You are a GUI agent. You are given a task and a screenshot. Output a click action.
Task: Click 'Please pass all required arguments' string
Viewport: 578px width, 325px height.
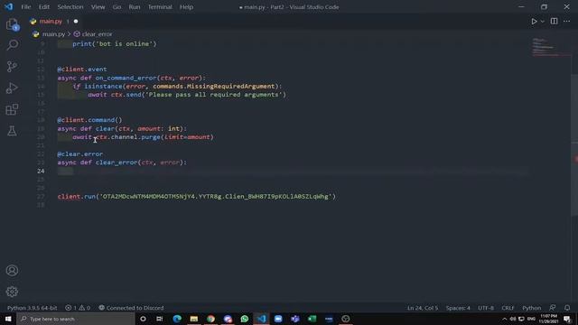pyautogui.click(x=214, y=95)
